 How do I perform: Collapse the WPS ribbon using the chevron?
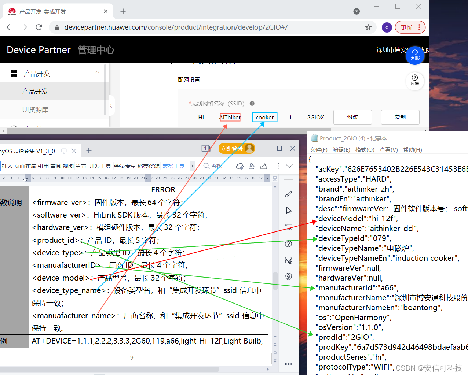pyautogui.click(x=289, y=166)
